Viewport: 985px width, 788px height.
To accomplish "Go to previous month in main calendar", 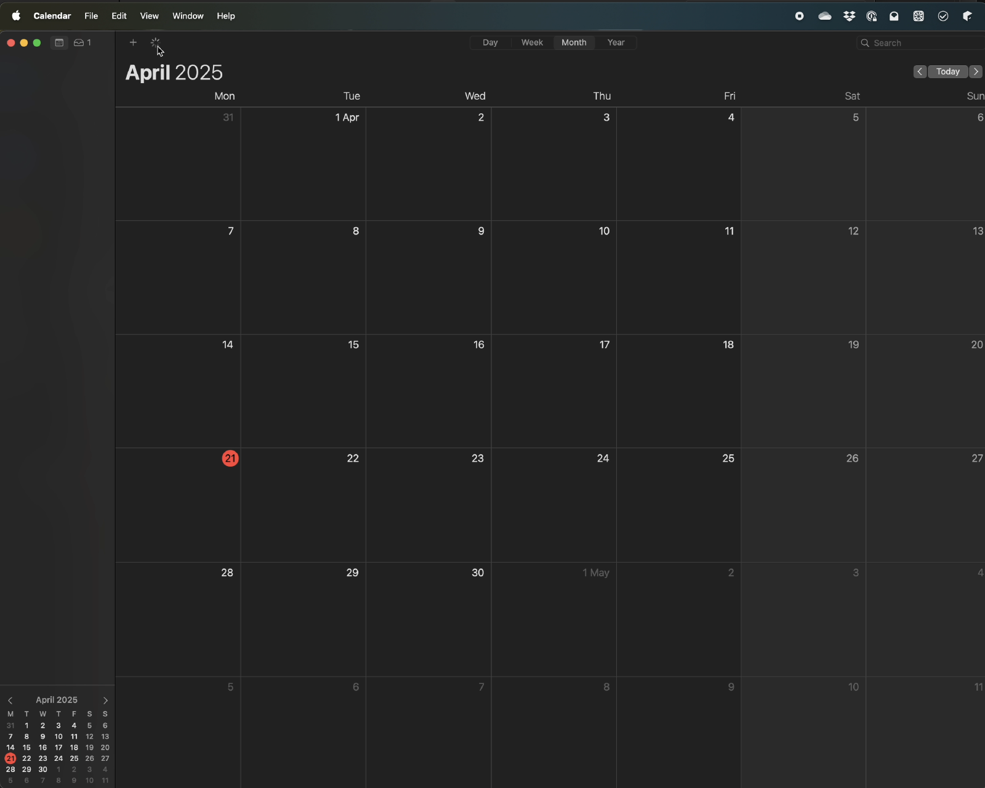I will click(920, 71).
